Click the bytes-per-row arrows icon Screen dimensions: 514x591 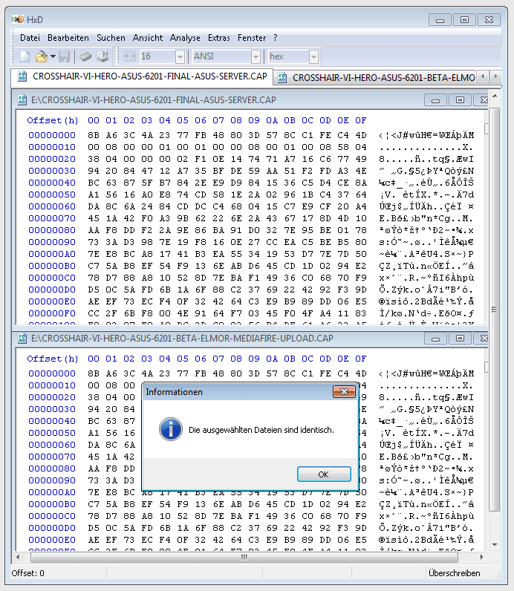pyautogui.click(x=130, y=56)
